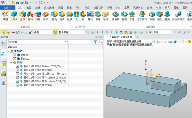The height and width of the screenshot is (118, 192).
Task: Uncheck the 零件002 component checkbox
Action: click(x=14, y=59)
